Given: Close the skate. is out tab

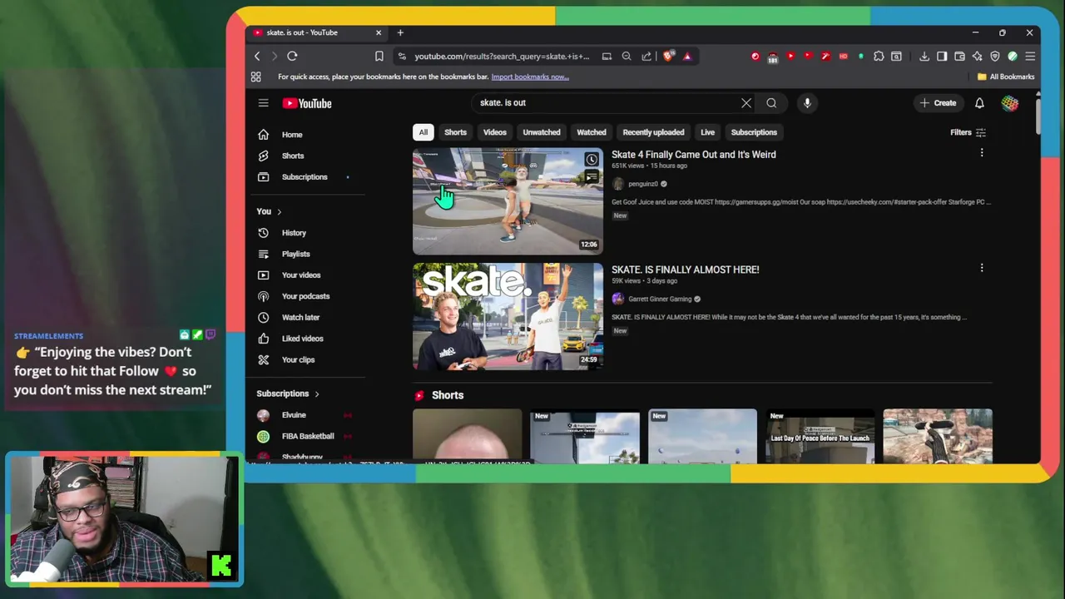Looking at the screenshot, I should 379,32.
